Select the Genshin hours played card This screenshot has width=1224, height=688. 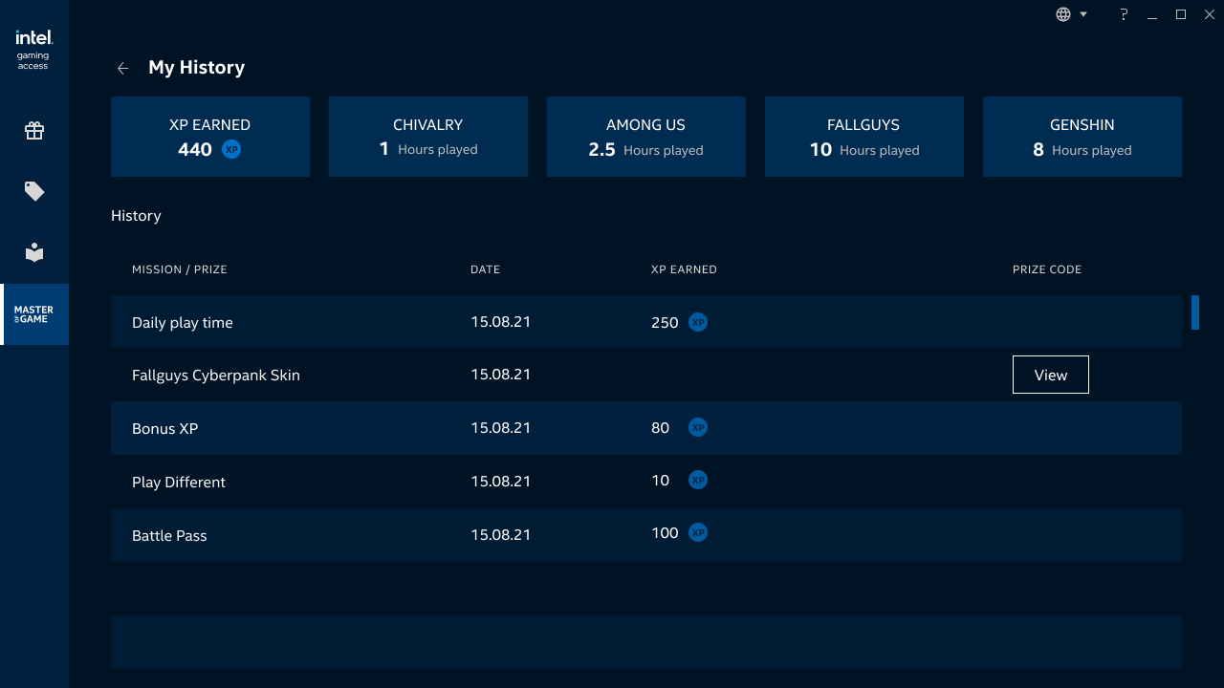click(1082, 137)
